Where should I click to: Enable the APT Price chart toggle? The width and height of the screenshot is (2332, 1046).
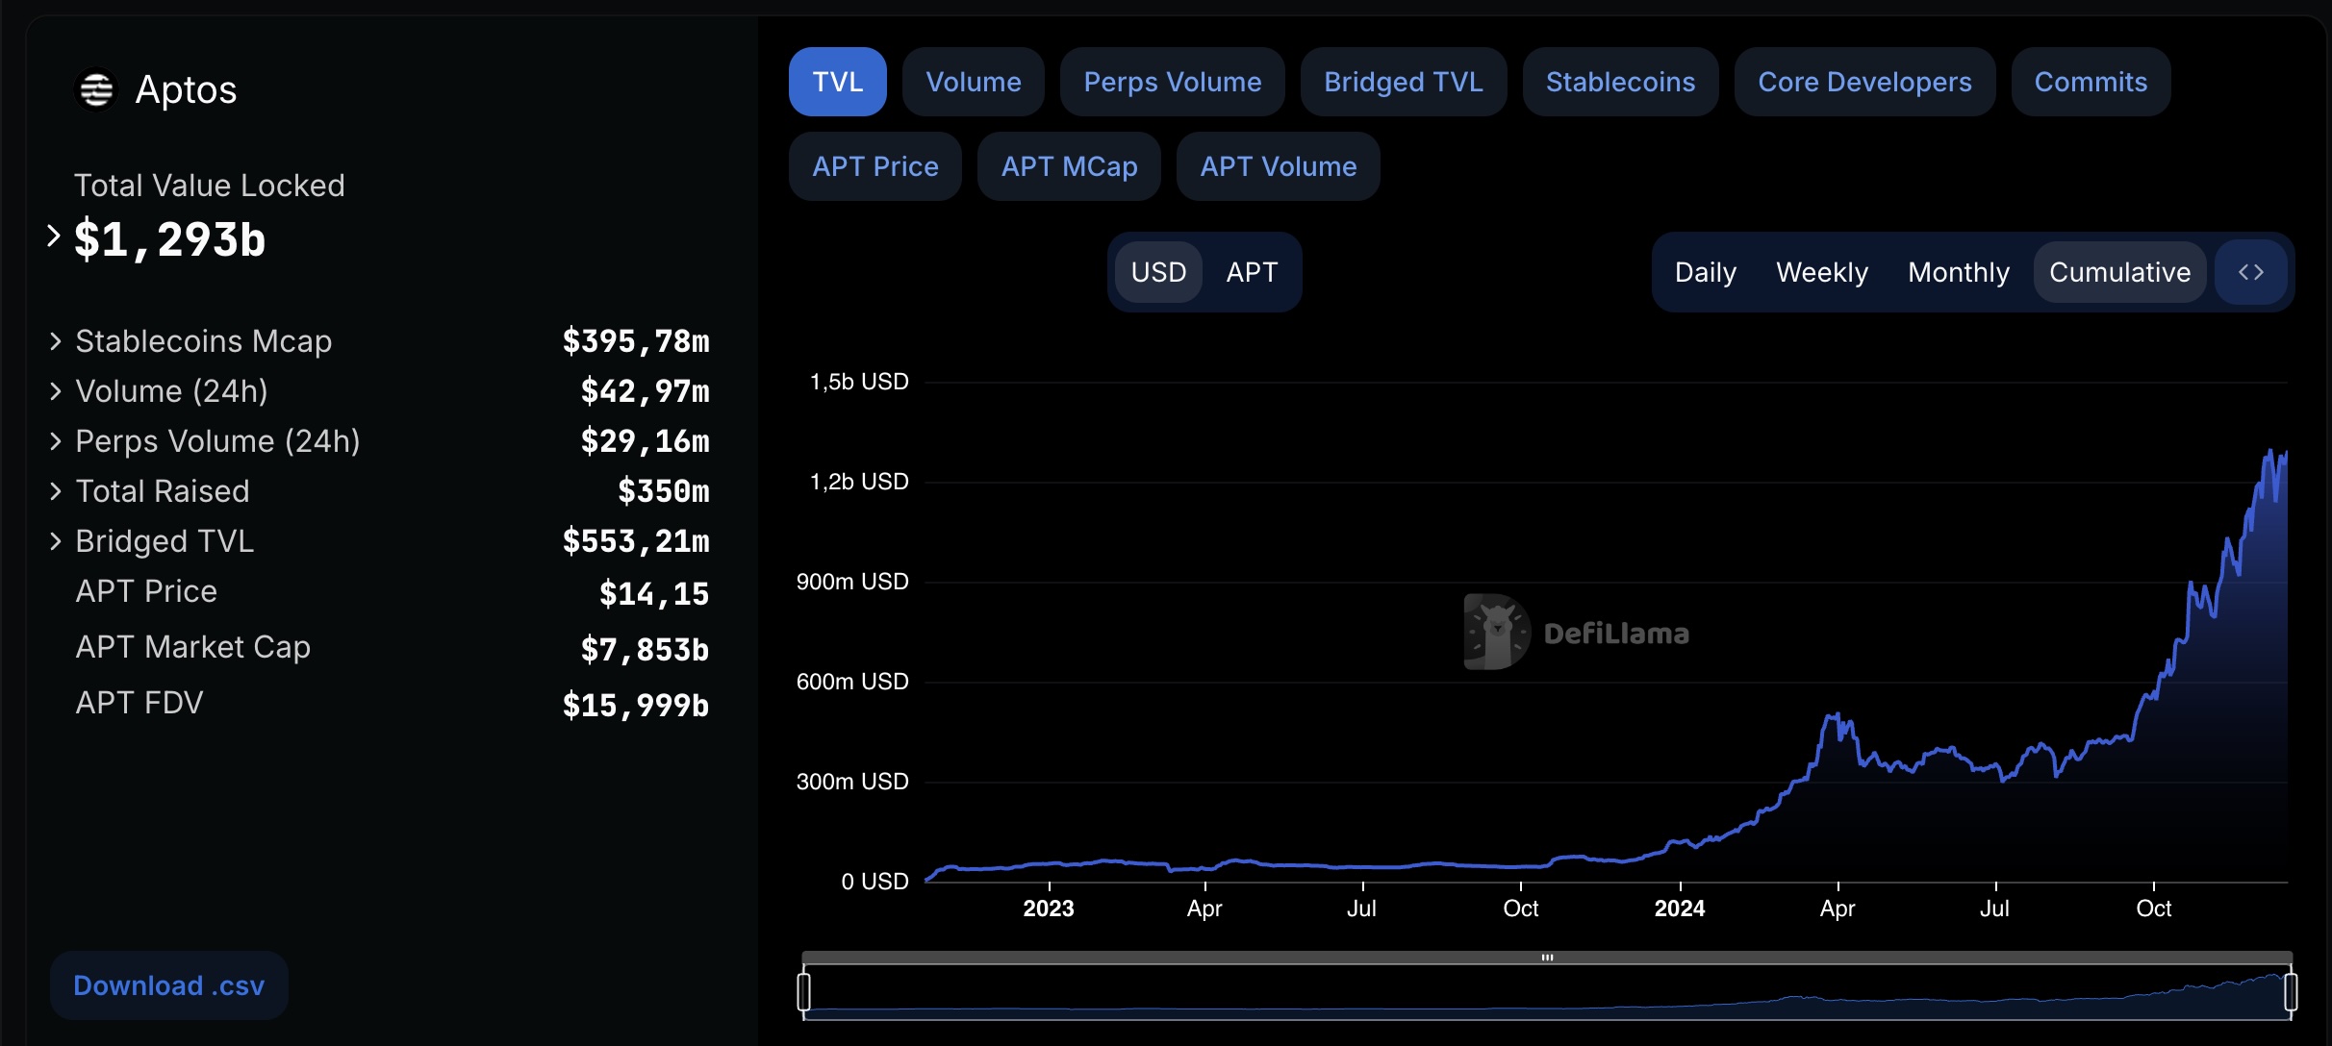click(875, 166)
